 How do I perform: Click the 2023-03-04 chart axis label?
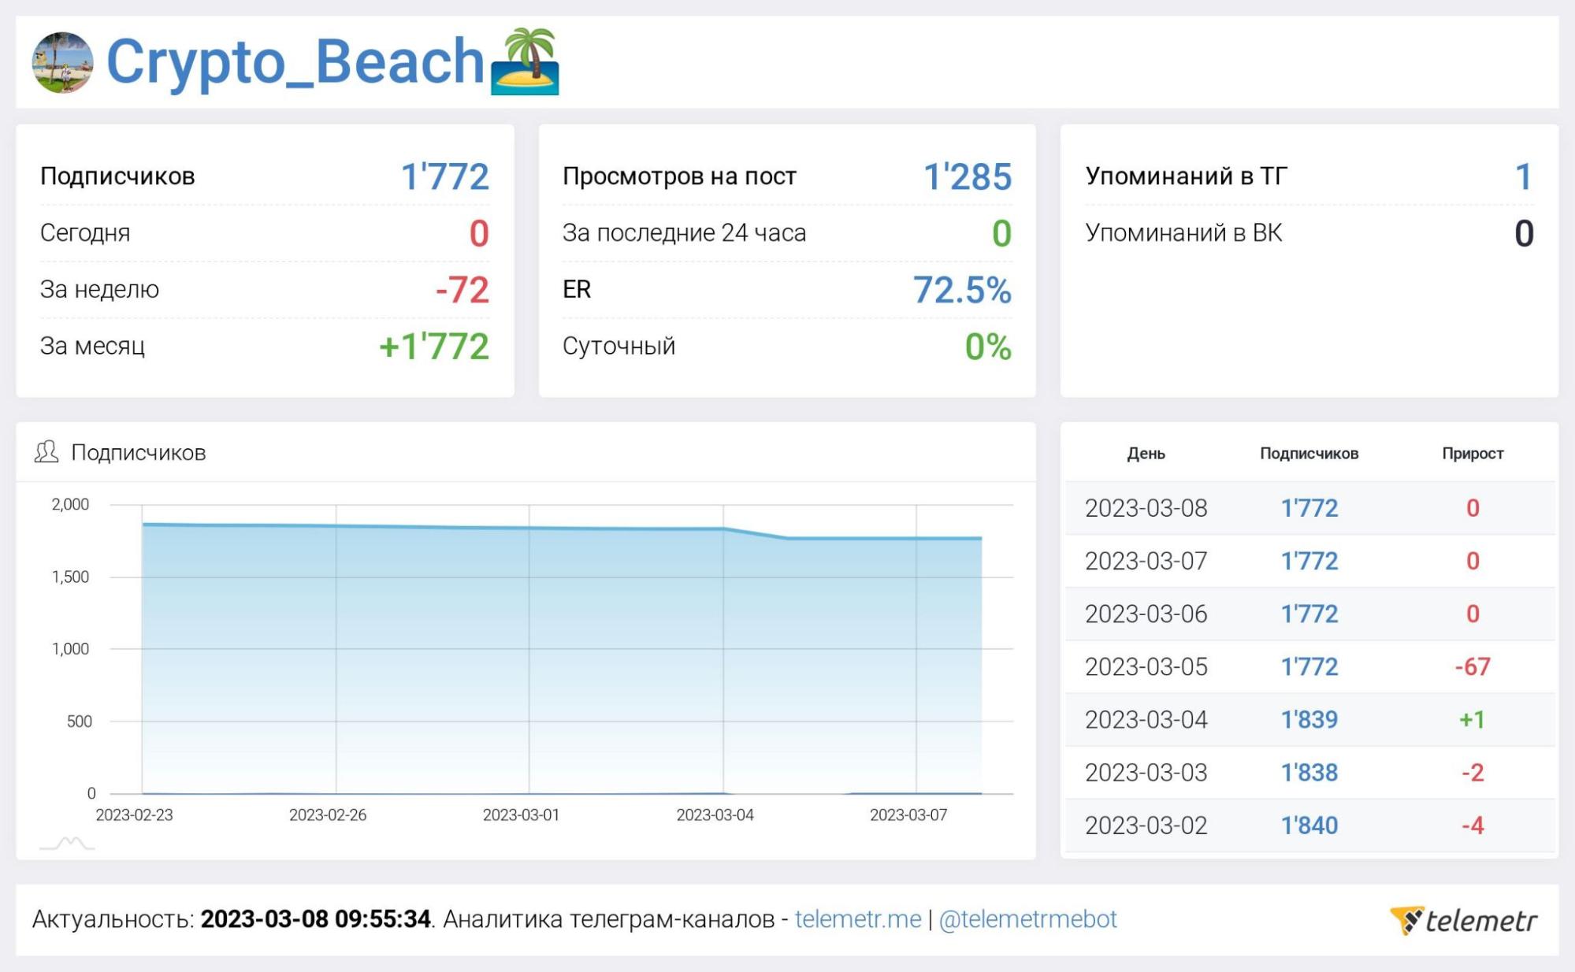(x=715, y=815)
